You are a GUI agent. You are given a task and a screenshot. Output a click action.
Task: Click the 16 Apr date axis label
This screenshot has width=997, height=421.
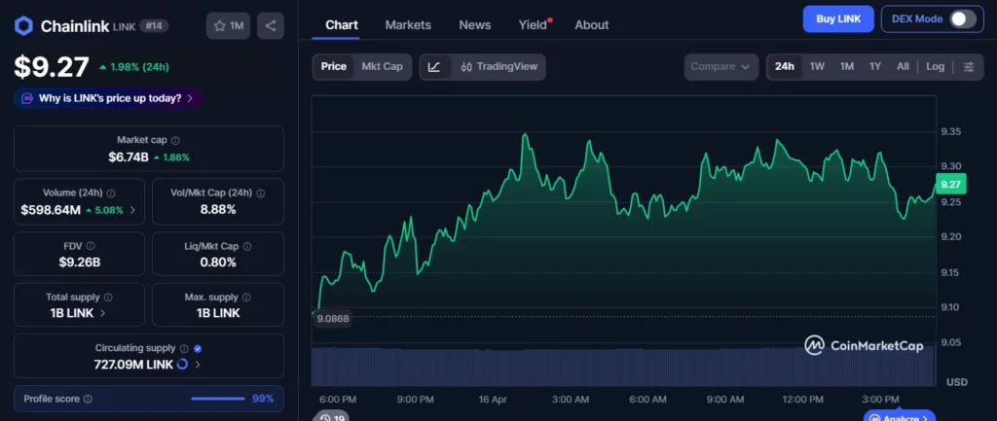tap(493, 400)
